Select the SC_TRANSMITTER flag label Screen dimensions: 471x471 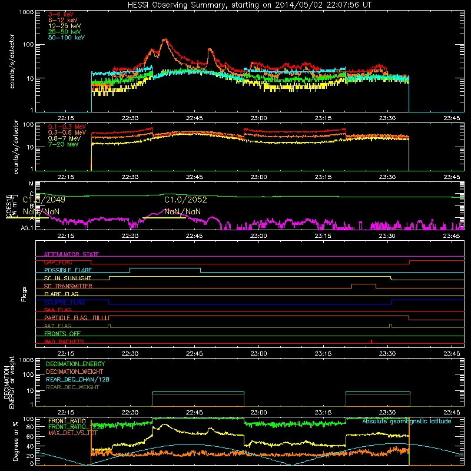[68, 286]
